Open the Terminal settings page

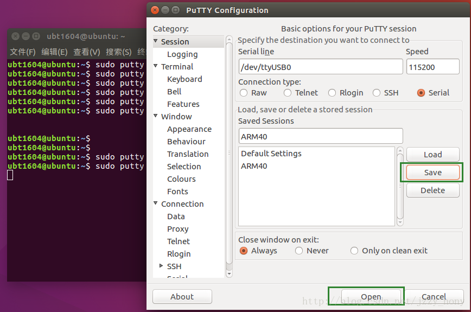tap(177, 67)
